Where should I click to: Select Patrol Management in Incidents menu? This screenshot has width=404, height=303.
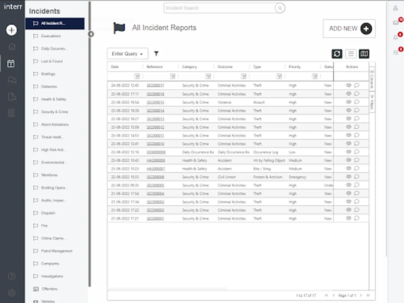pyautogui.click(x=57, y=251)
